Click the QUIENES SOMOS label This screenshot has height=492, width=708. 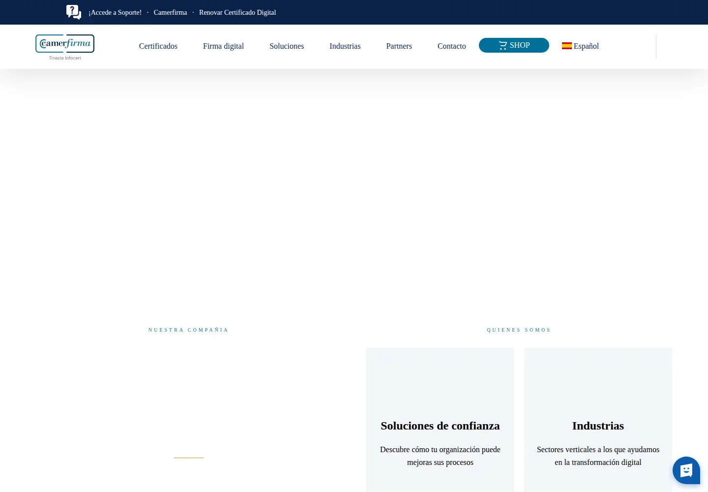(519, 330)
